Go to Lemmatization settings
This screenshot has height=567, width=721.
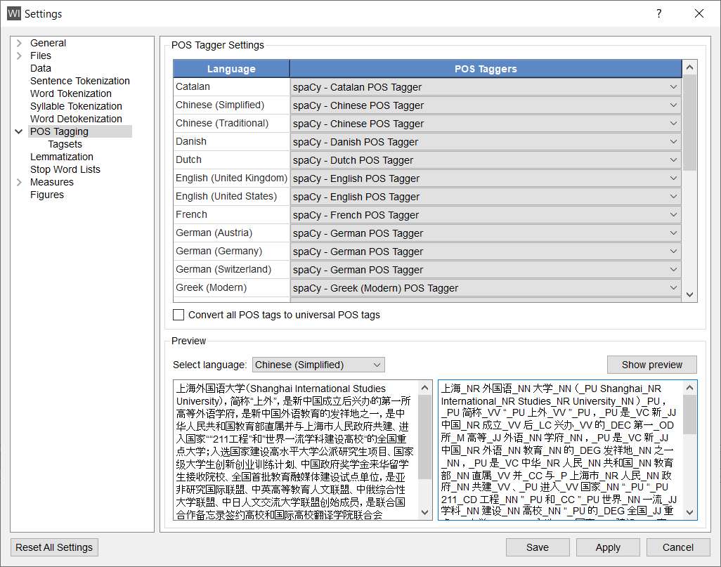[62, 157]
